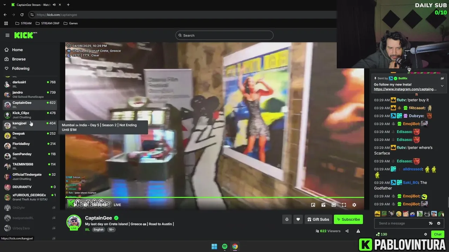The height and width of the screenshot is (252, 449).
Task: Click the 18+ tag
Action: pyautogui.click(x=111, y=230)
